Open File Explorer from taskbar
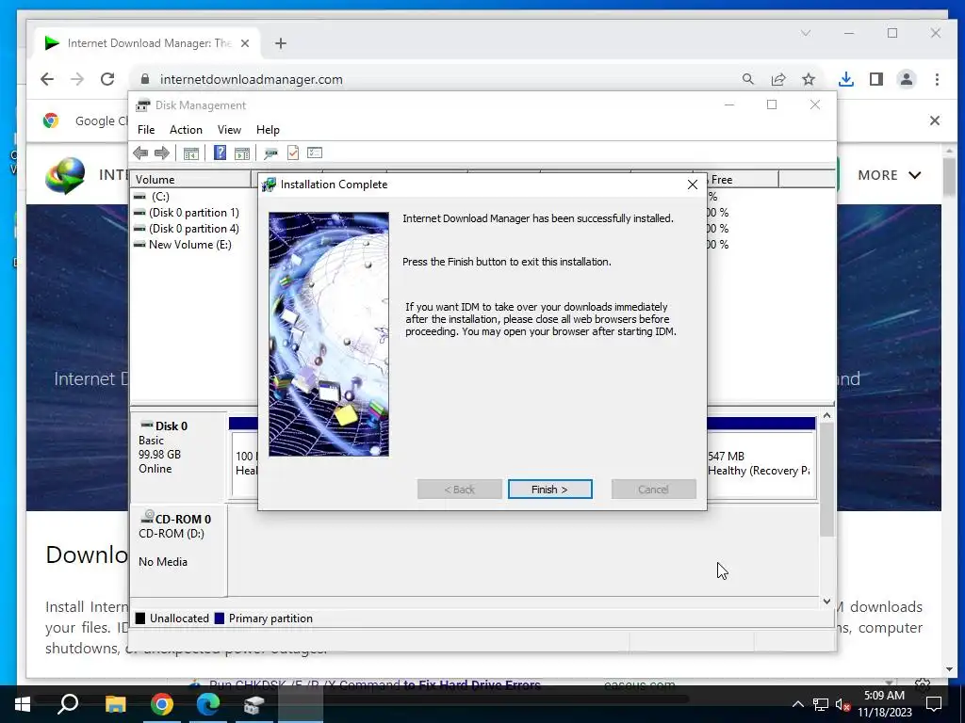The width and height of the screenshot is (965, 723). coord(115,704)
